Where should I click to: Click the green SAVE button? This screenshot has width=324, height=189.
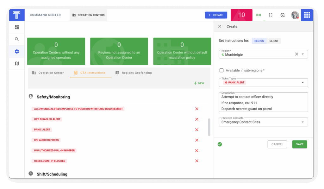coord(299,144)
